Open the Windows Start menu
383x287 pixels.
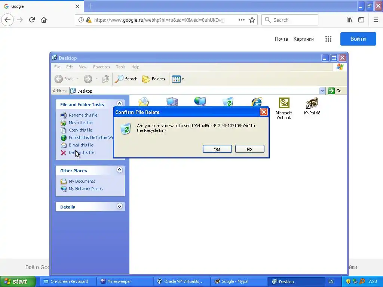tap(17, 281)
